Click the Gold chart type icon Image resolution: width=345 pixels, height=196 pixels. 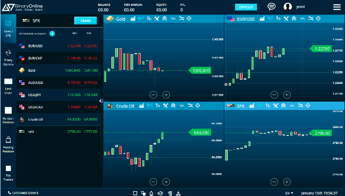coord(133,19)
